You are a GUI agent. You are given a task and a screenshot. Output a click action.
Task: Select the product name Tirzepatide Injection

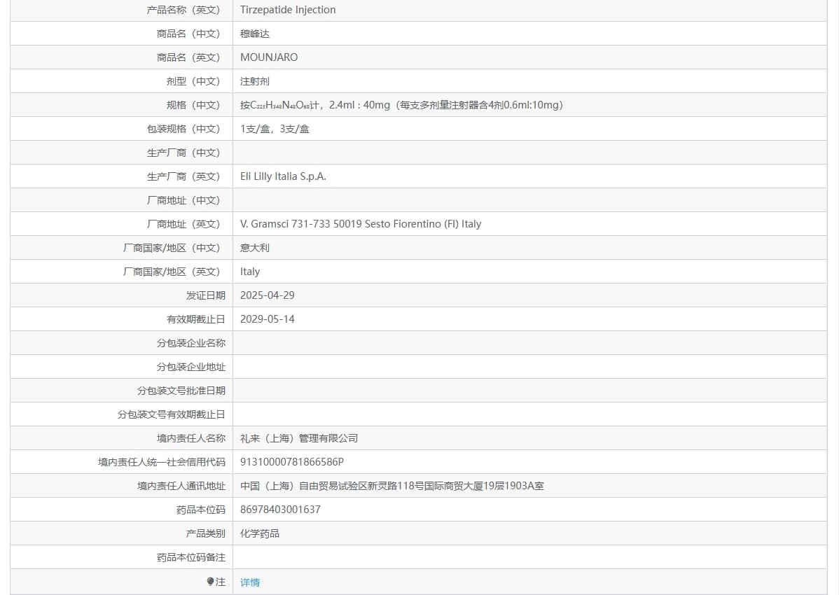click(x=288, y=10)
